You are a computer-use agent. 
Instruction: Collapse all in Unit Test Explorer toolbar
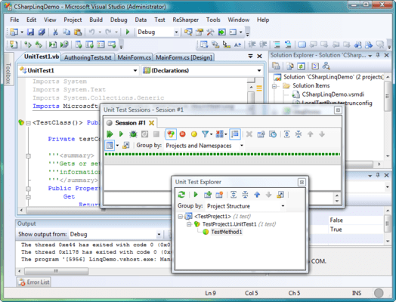(245, 195)
